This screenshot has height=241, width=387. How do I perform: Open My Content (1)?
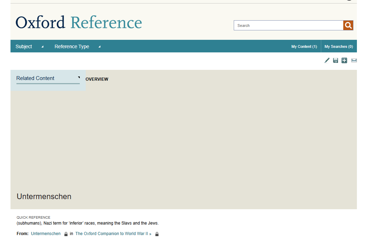pos(304,46)
